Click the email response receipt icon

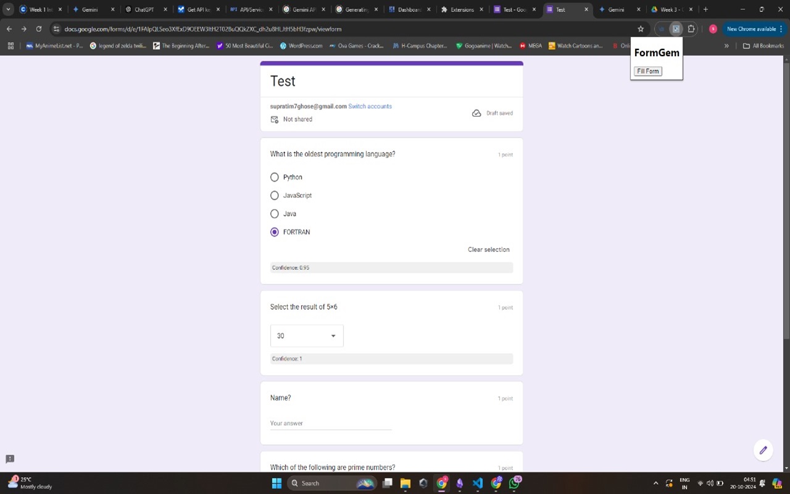point(274,119)
